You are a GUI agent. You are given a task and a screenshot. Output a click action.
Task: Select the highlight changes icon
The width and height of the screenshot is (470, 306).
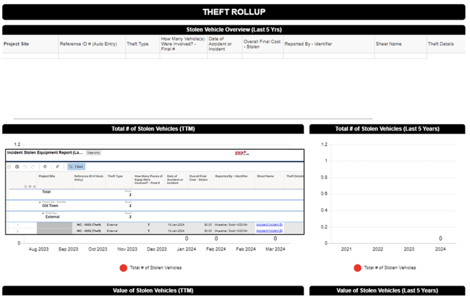tap(58, 167)
